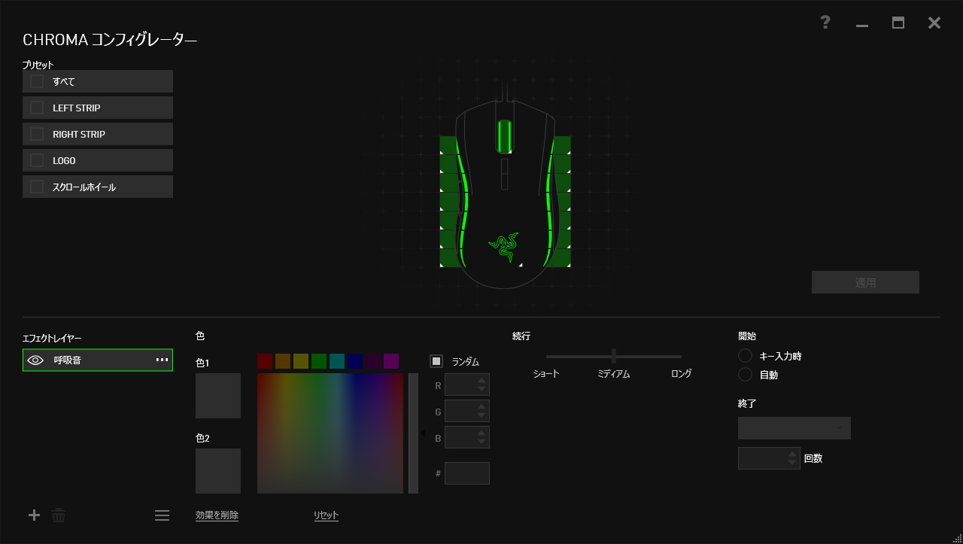Choose the LEFT STRIP preset
The width and height of the screenshot is (963, 544).
pos(98,108)
